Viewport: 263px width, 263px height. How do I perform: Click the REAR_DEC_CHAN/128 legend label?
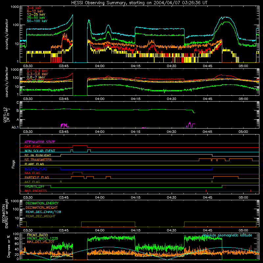(43, 212)
